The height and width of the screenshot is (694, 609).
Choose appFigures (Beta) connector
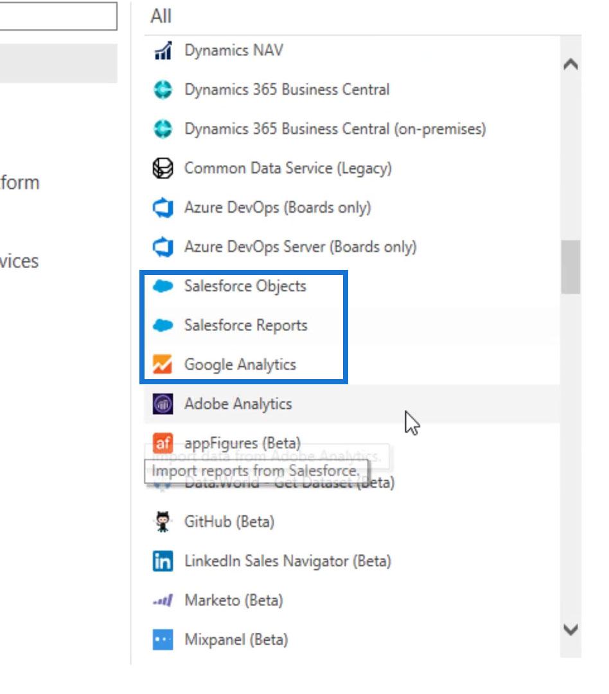click(243, 443)
